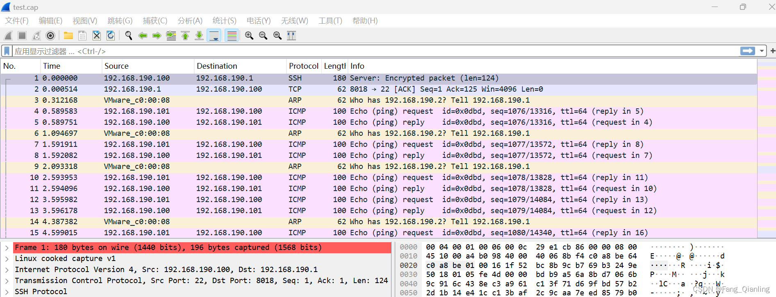
Task: Jump to first packet icon
Action: point(185,36)
